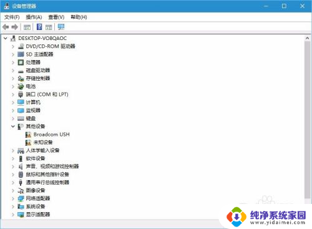The width and height of the screenshot is (312, 229).
Task: Open the 操作(A) menu
Action: 34,17
